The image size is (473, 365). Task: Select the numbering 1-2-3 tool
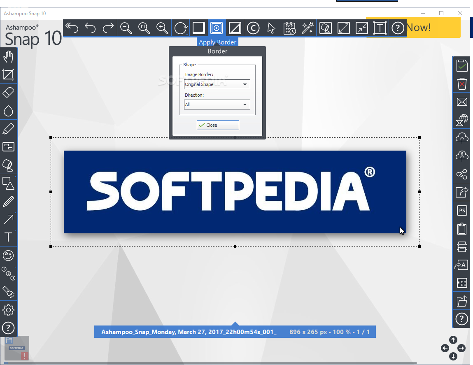(9, 274)
